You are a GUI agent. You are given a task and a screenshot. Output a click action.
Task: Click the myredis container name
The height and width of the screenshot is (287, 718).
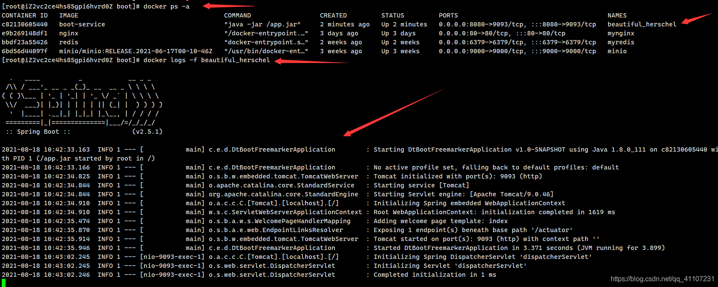(x=621, y=42)
